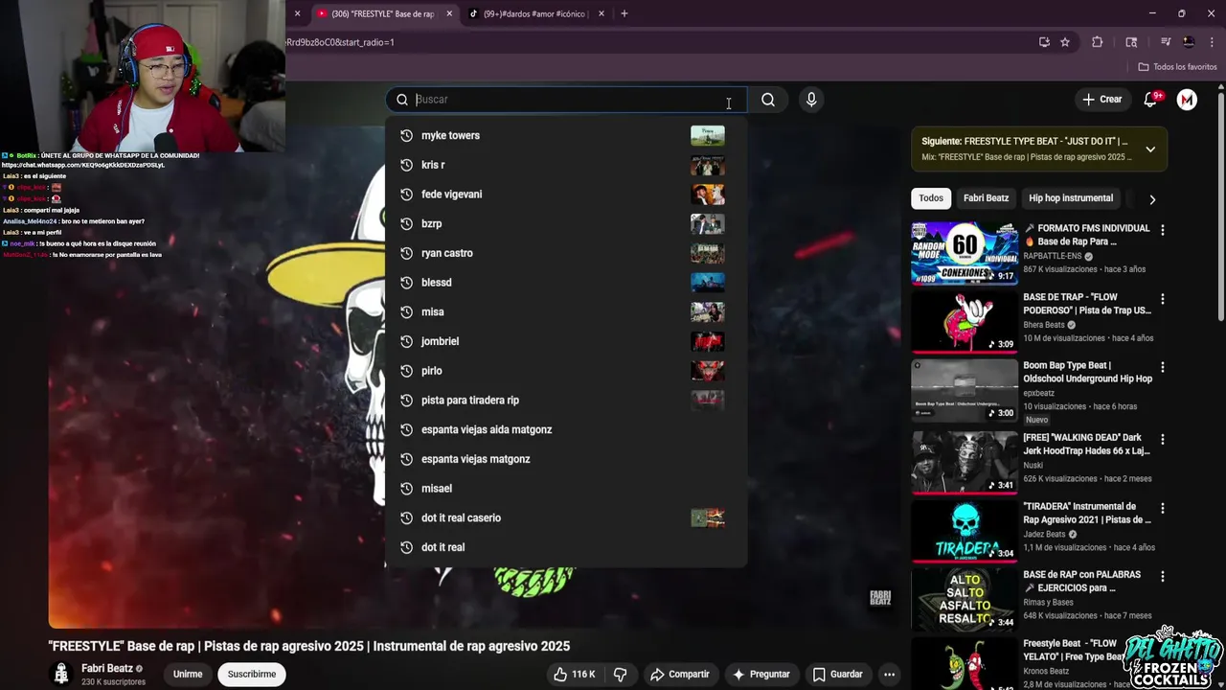Click the Crear button
The image size is (1226, 690).
tap(1101, 100)
